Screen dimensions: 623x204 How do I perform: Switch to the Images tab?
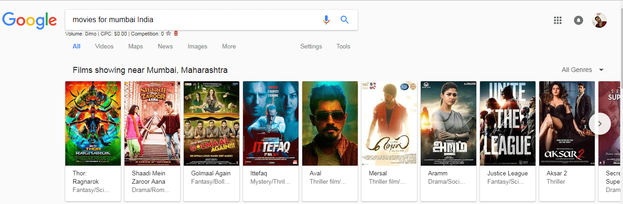pos(197,46)
